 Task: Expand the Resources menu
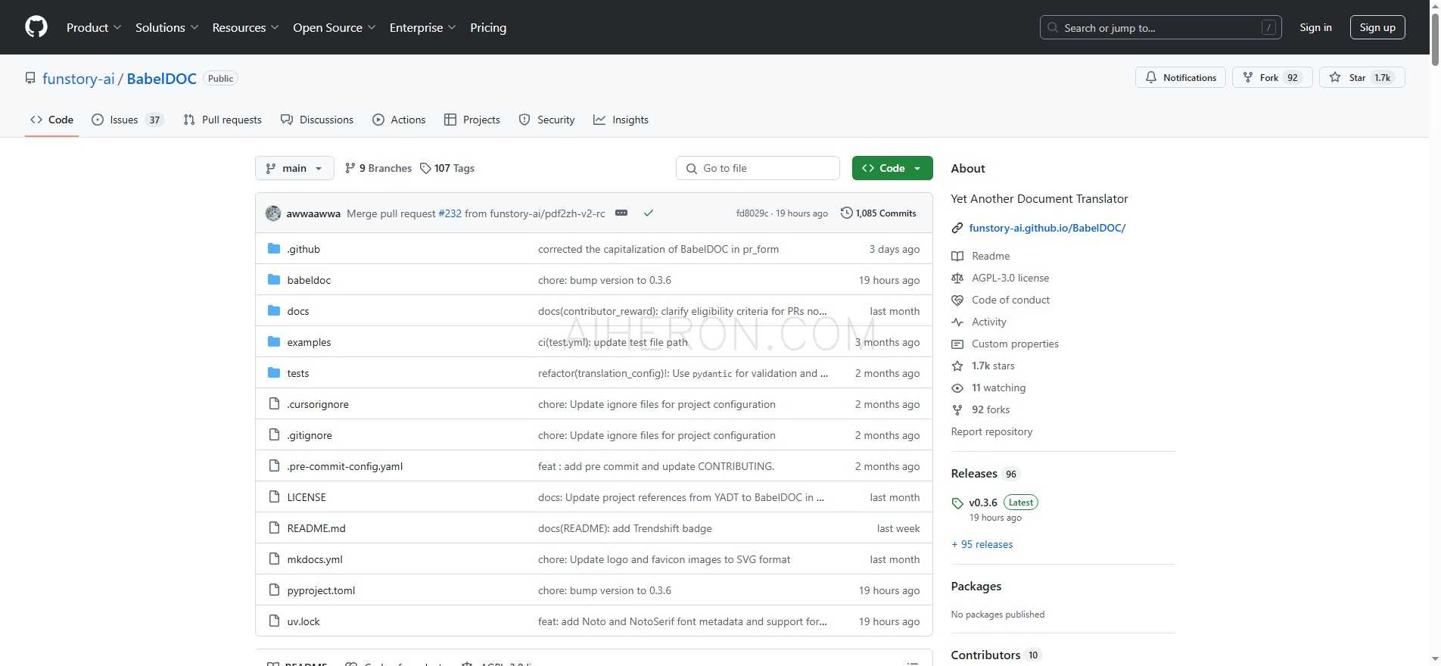[x=246, y=27]
